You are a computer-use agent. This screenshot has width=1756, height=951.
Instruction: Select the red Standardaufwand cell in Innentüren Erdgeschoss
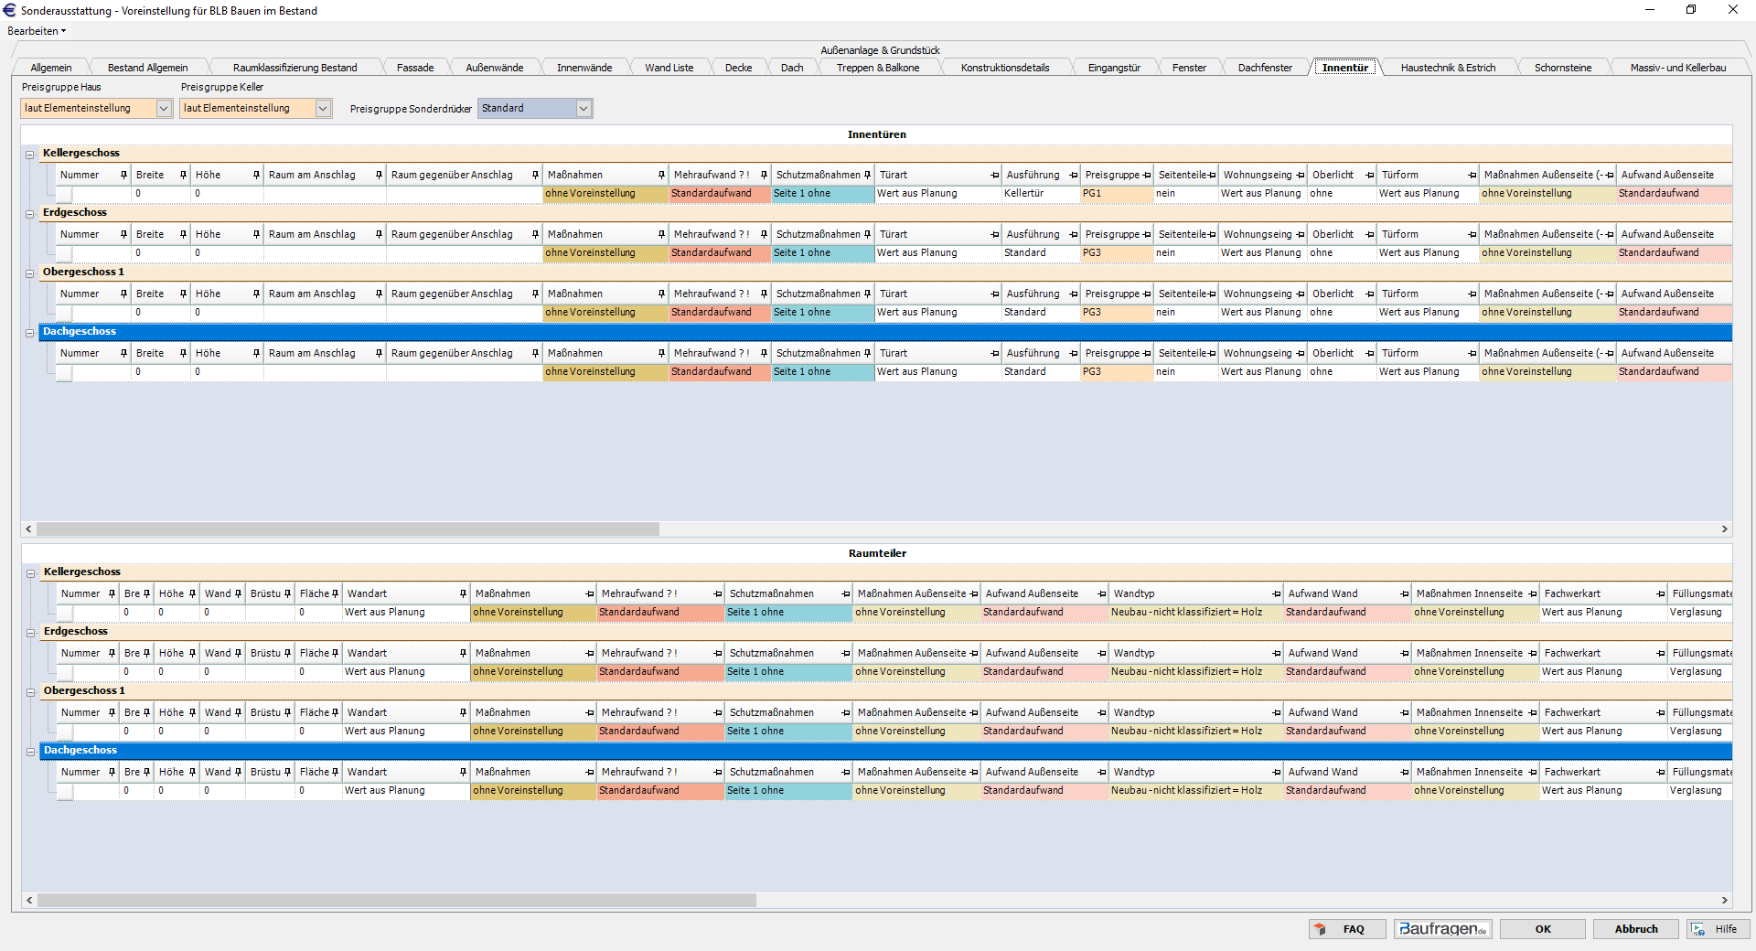719,253
